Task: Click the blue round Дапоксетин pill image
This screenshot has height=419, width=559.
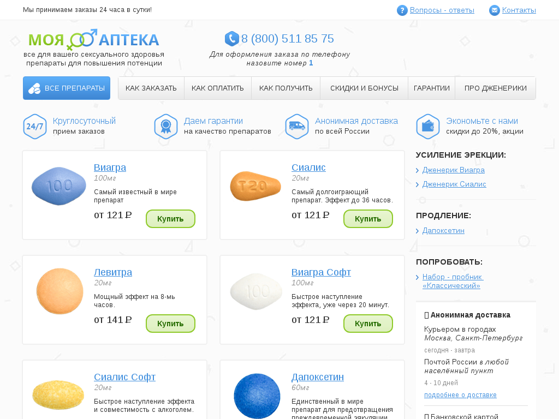Action: point(257,396)
